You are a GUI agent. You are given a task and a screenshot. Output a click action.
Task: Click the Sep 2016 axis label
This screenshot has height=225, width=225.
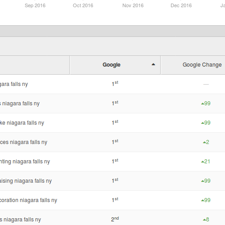[x=35, y=5]
